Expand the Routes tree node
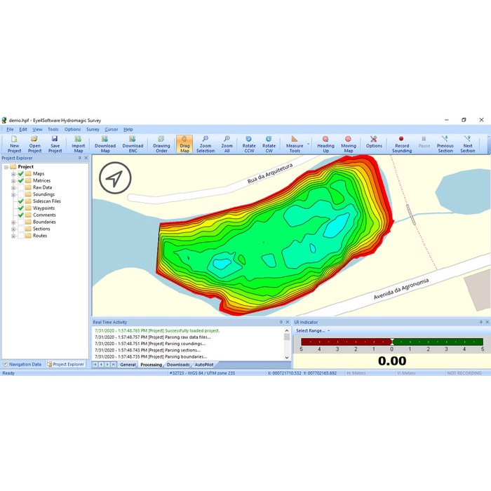491x491 pixels. pos(13,236)
